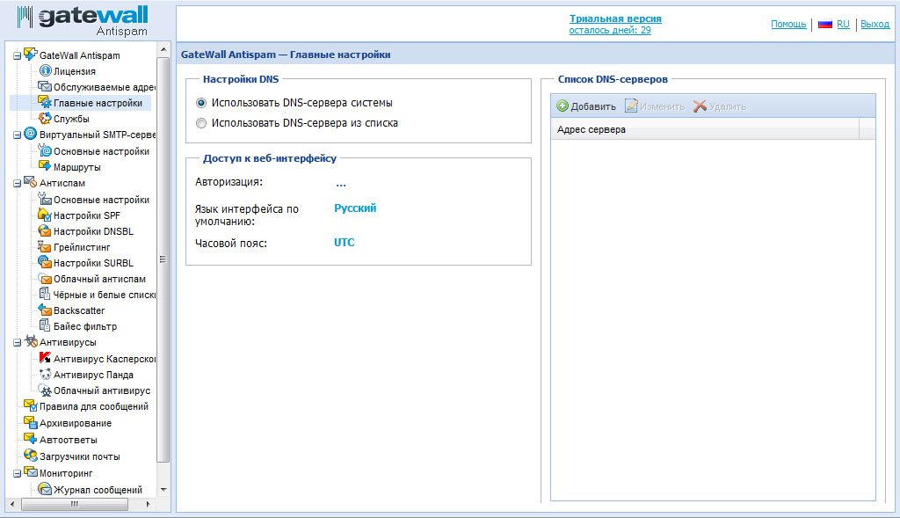Viewport: 900px width, 518px height.
Task: Click the tree horizontal scrollbar thumb
Action: [x=75, y=504]
